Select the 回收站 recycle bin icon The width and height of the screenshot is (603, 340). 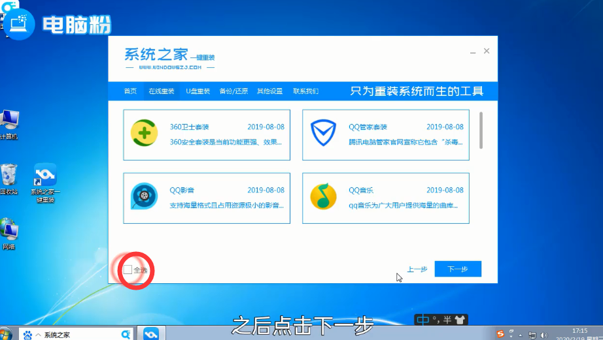click(x=9, y=179)
